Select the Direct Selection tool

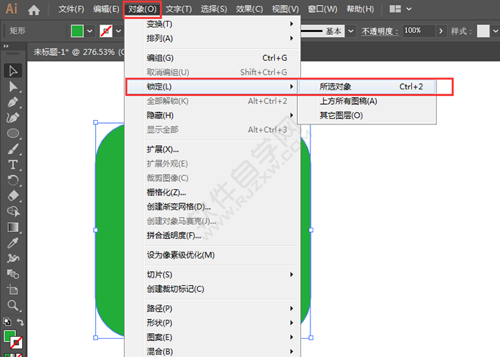[13, 87]
